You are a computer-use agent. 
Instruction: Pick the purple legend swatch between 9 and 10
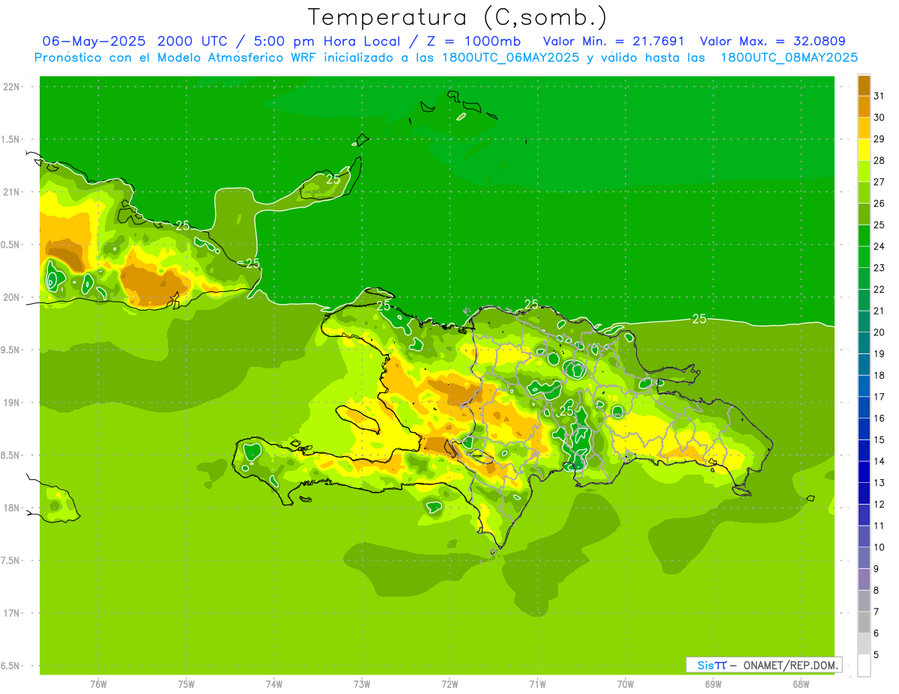[x=864, y=558]
